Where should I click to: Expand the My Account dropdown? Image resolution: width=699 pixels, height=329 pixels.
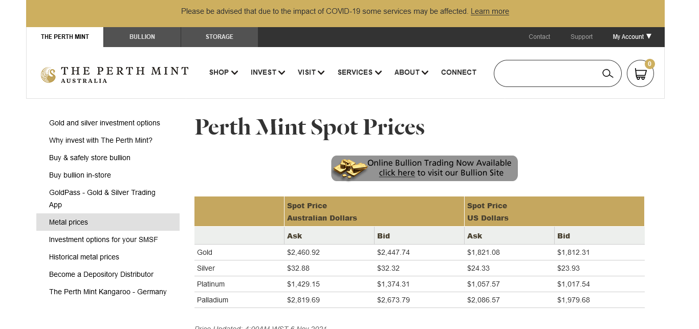coord(632,37)
